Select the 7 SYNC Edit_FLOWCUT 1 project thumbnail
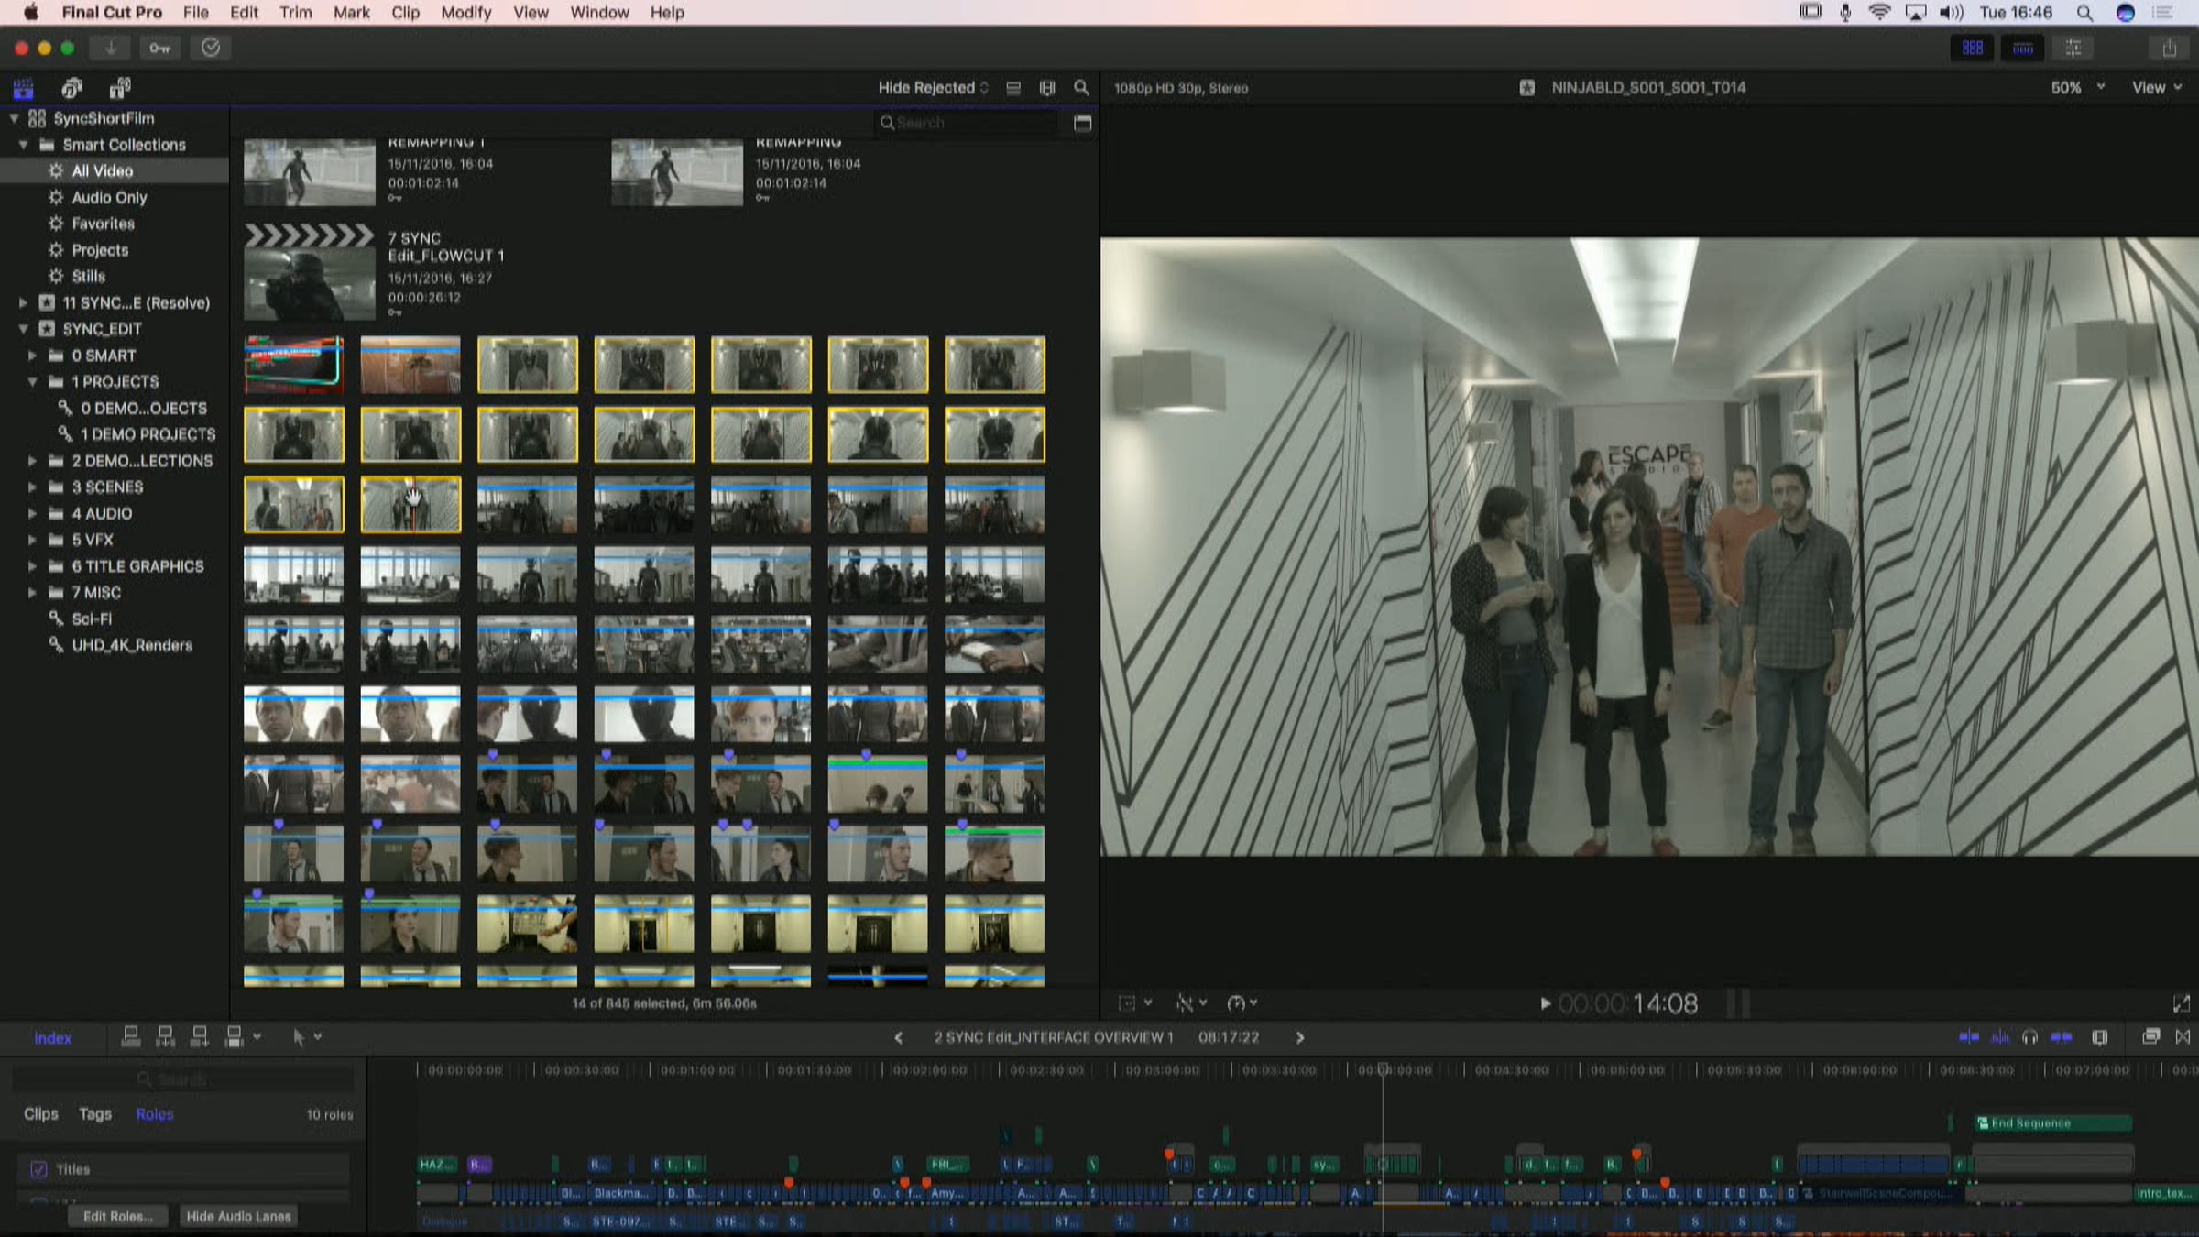The width and height of the screenshot is (2199, 1237). tap(310, 273)
